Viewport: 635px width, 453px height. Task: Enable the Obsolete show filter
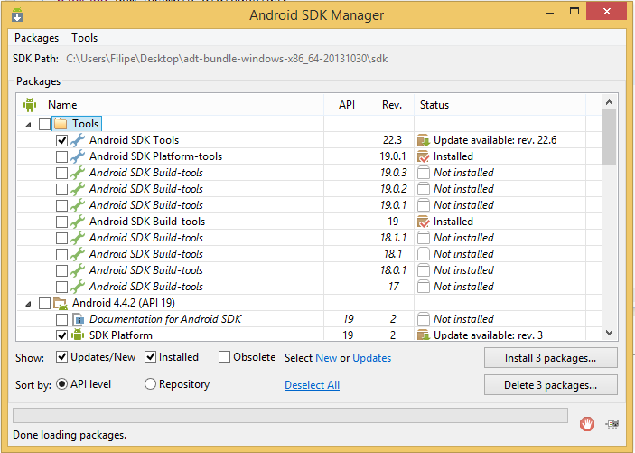pyautogui.click(x=224, y=357)
